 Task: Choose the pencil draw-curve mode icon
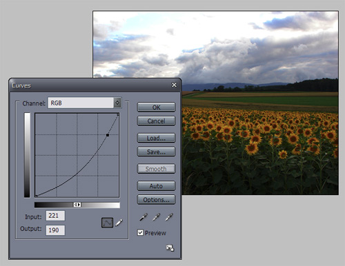click(x=119, y=223)
